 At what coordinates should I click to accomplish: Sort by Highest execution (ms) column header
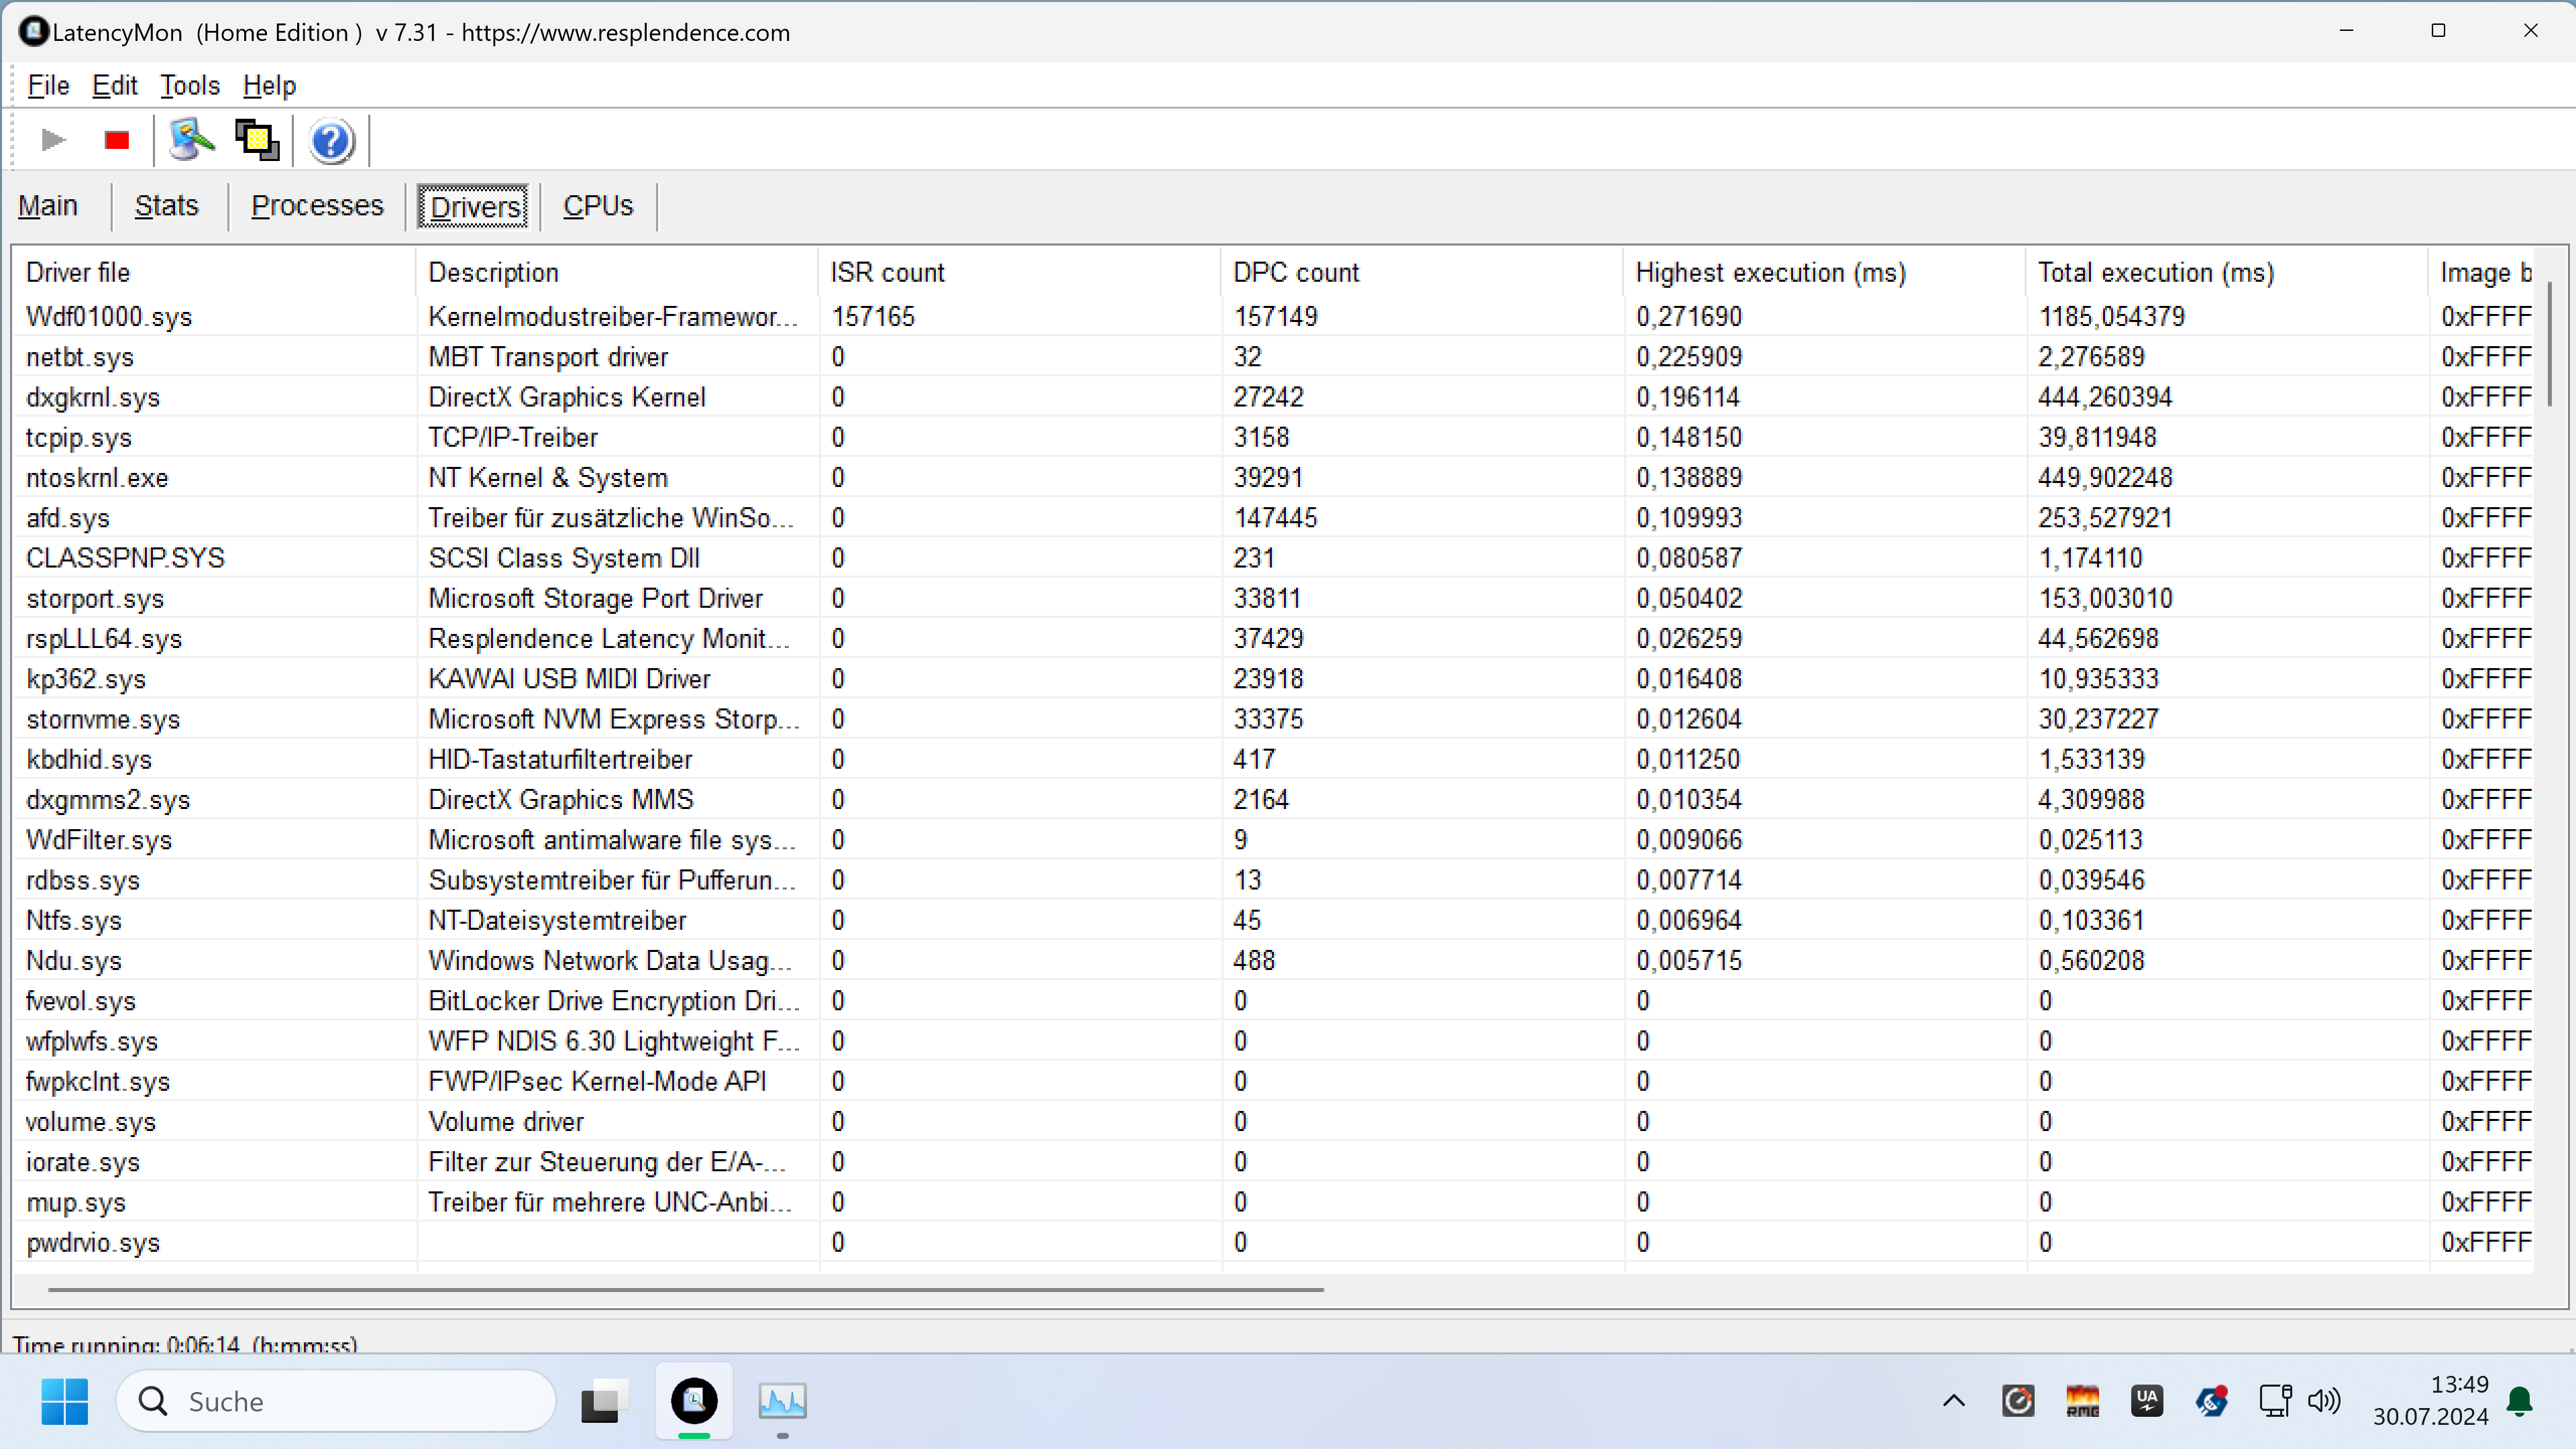click(1770, 272)
